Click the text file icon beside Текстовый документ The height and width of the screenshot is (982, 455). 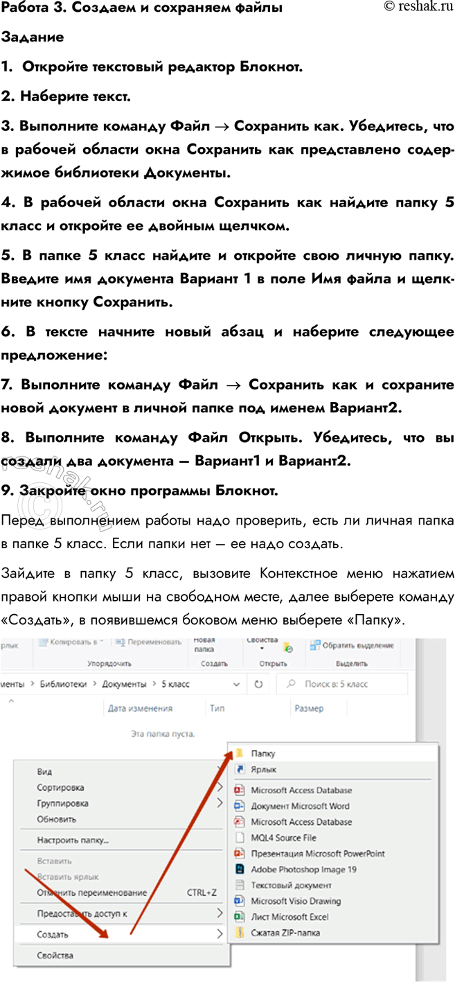pos(240,885)
